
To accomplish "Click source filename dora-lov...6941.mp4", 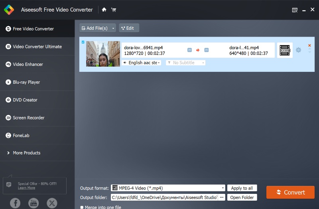I will click(x=144, y=47).
